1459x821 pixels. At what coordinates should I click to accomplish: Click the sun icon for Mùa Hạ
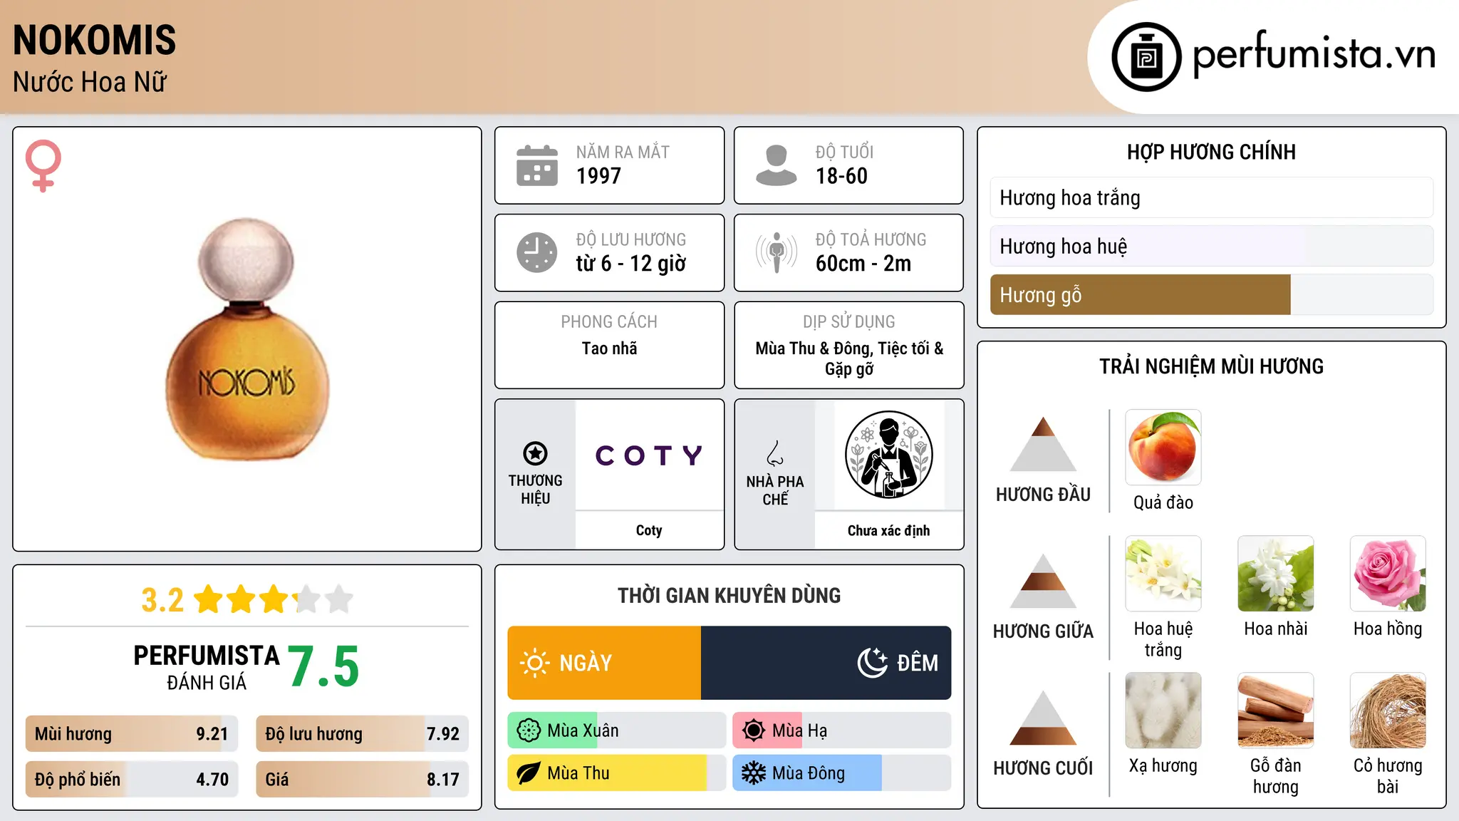pos(753,730)
